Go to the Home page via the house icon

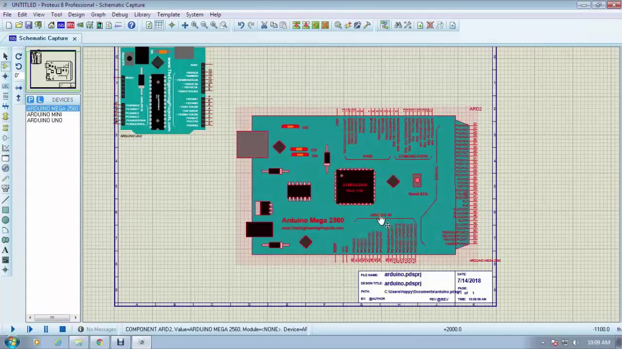[52, 25]
